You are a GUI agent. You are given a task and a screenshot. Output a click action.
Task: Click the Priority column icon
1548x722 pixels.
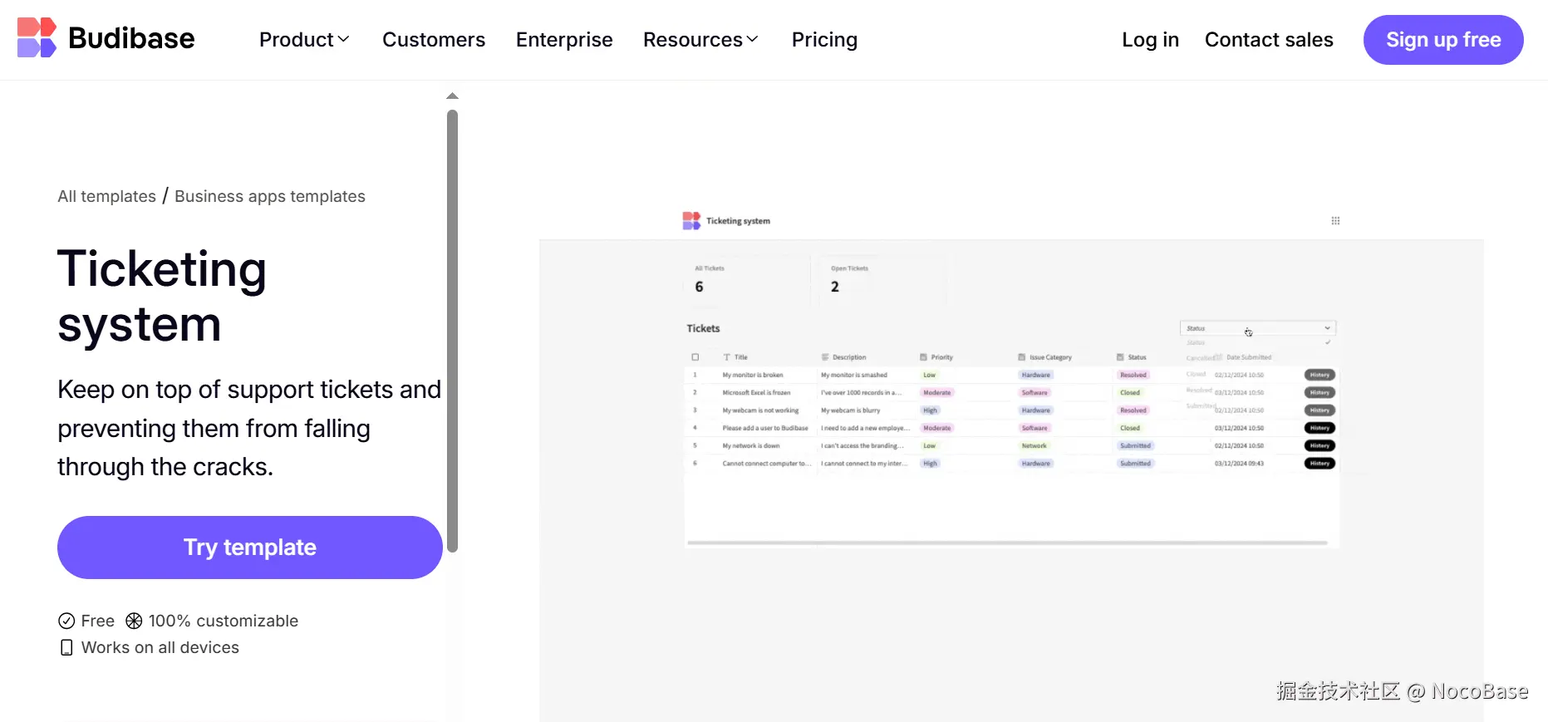click(923, 357)
